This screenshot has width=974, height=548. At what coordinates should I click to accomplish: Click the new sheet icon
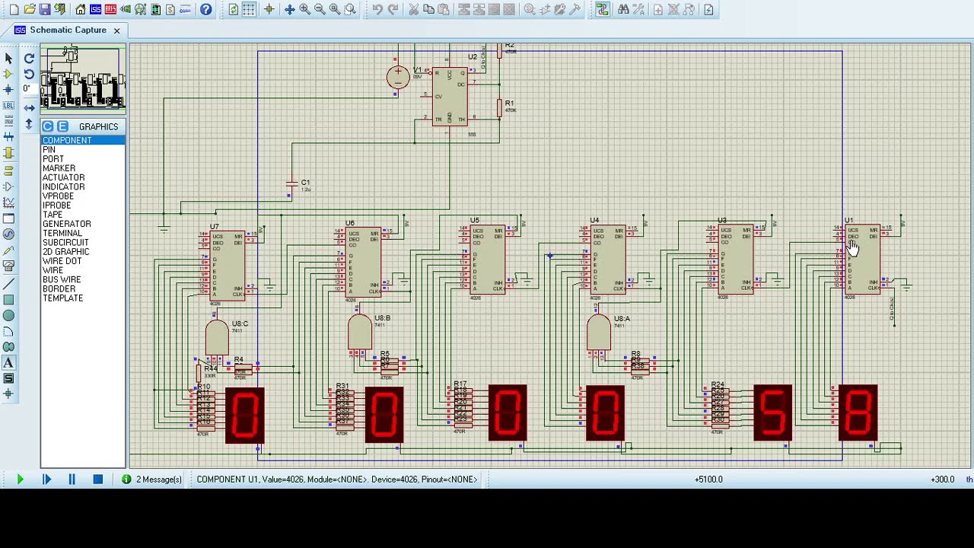[658, 10]
